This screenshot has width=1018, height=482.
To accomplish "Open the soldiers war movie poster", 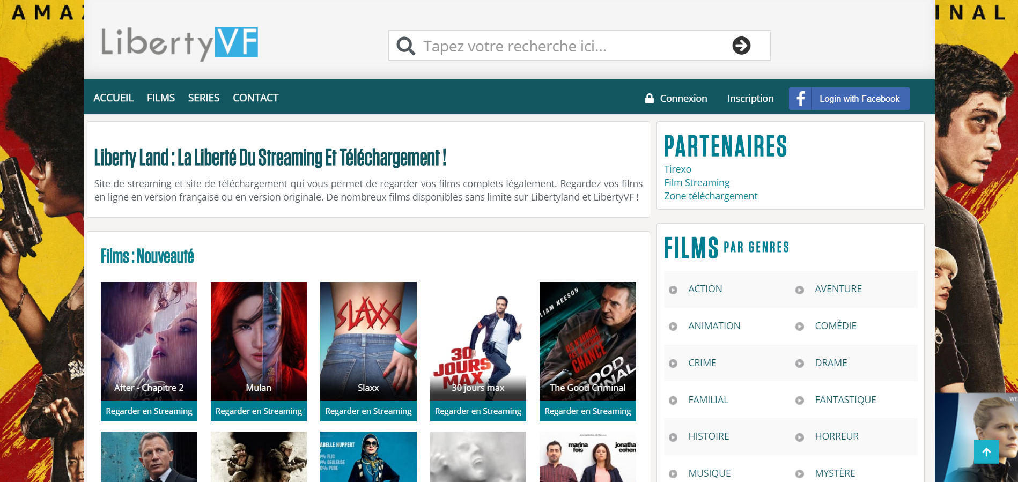I will tap(259, 457).
